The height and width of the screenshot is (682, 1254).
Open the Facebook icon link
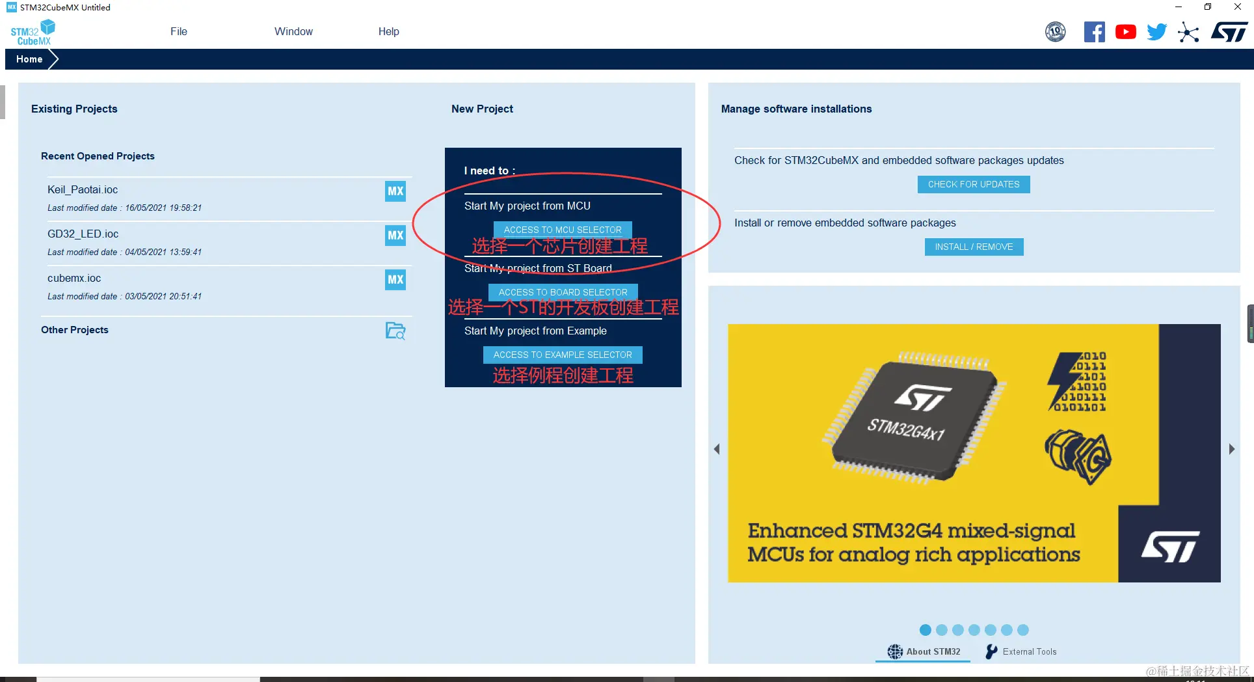point(1094,31)
